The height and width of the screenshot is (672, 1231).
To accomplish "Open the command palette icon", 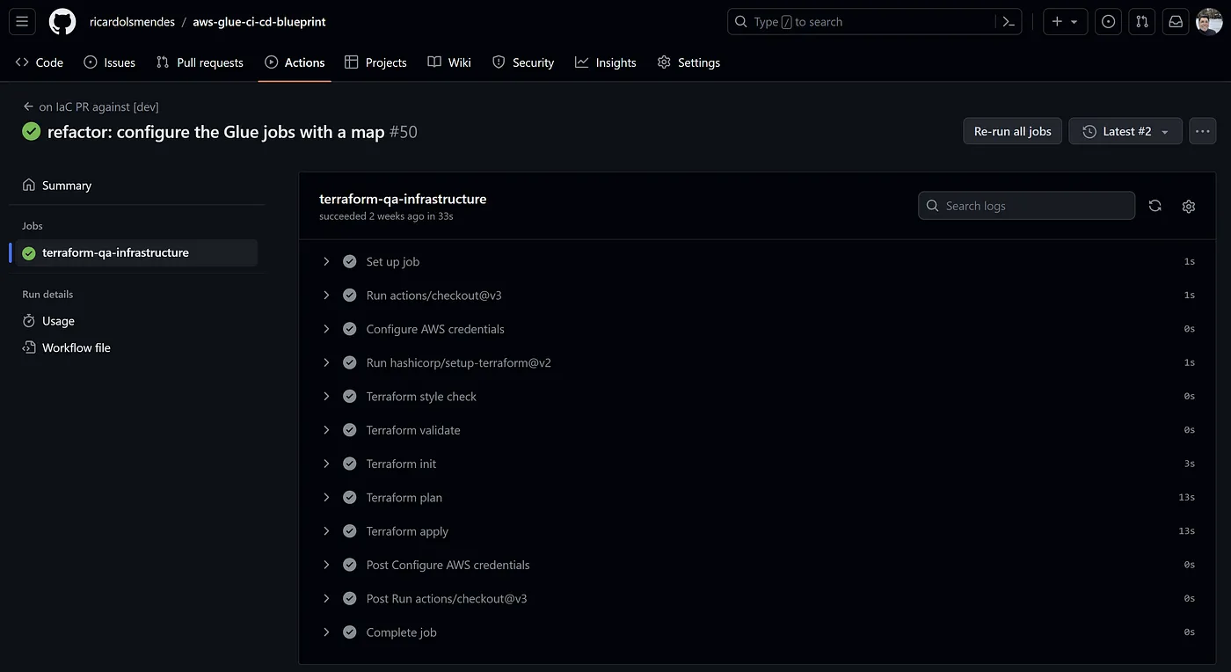I will pyautogui.click(x=1009, y=21).
